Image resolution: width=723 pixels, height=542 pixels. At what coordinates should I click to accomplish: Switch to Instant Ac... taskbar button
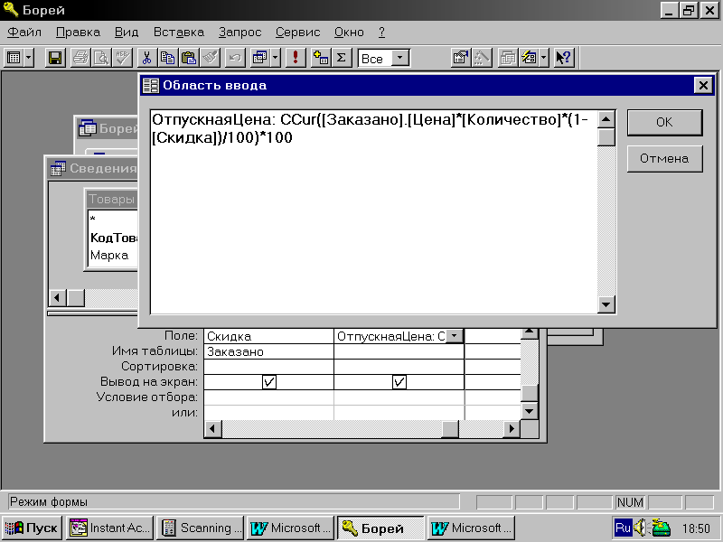pyautogui.click(x=110, y=528)
